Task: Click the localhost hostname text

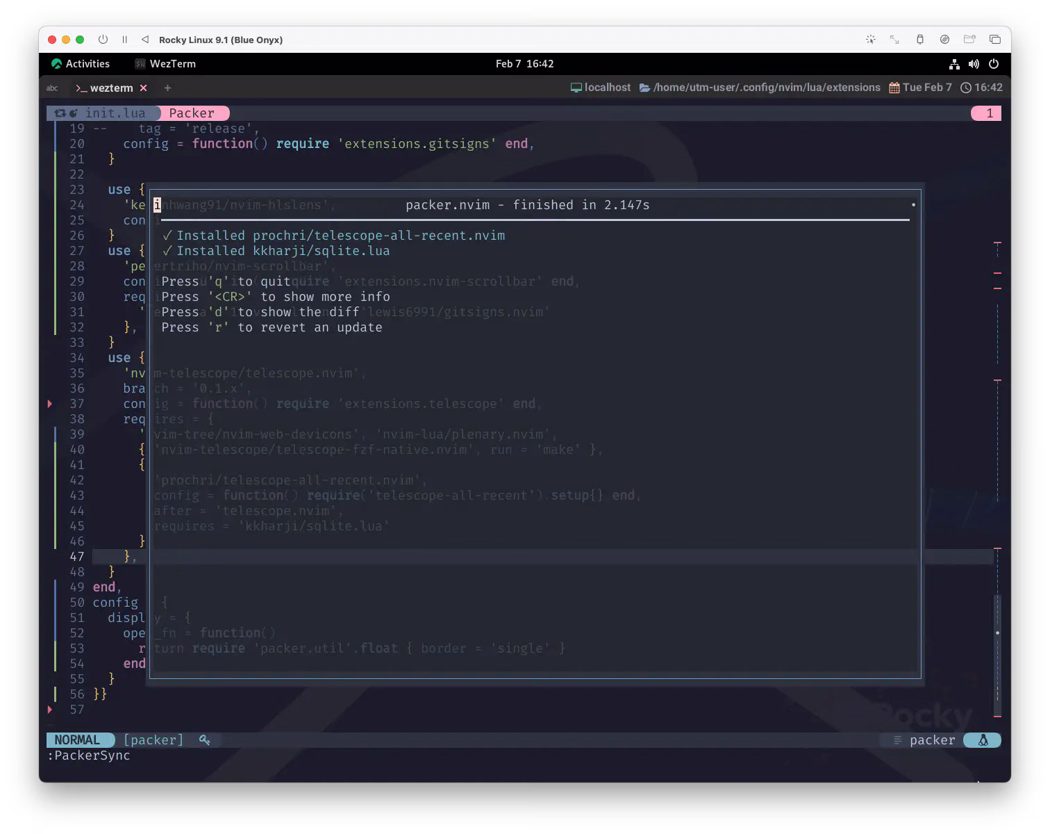Action: [x=608, y=88]
